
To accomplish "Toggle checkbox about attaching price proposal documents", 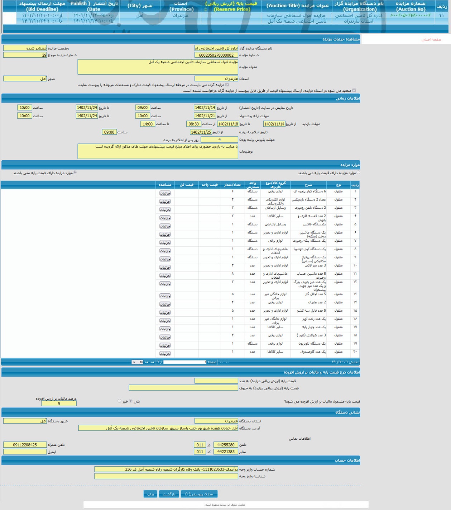I will pos(227,85).
